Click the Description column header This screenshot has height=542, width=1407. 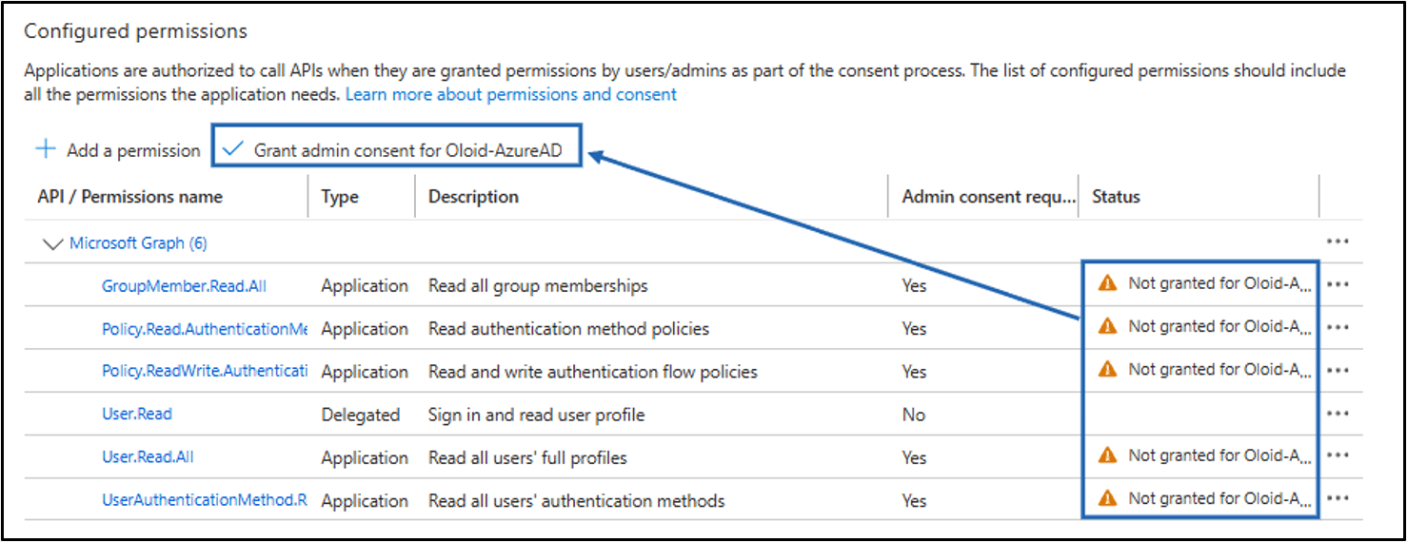[x=473, y=197]
